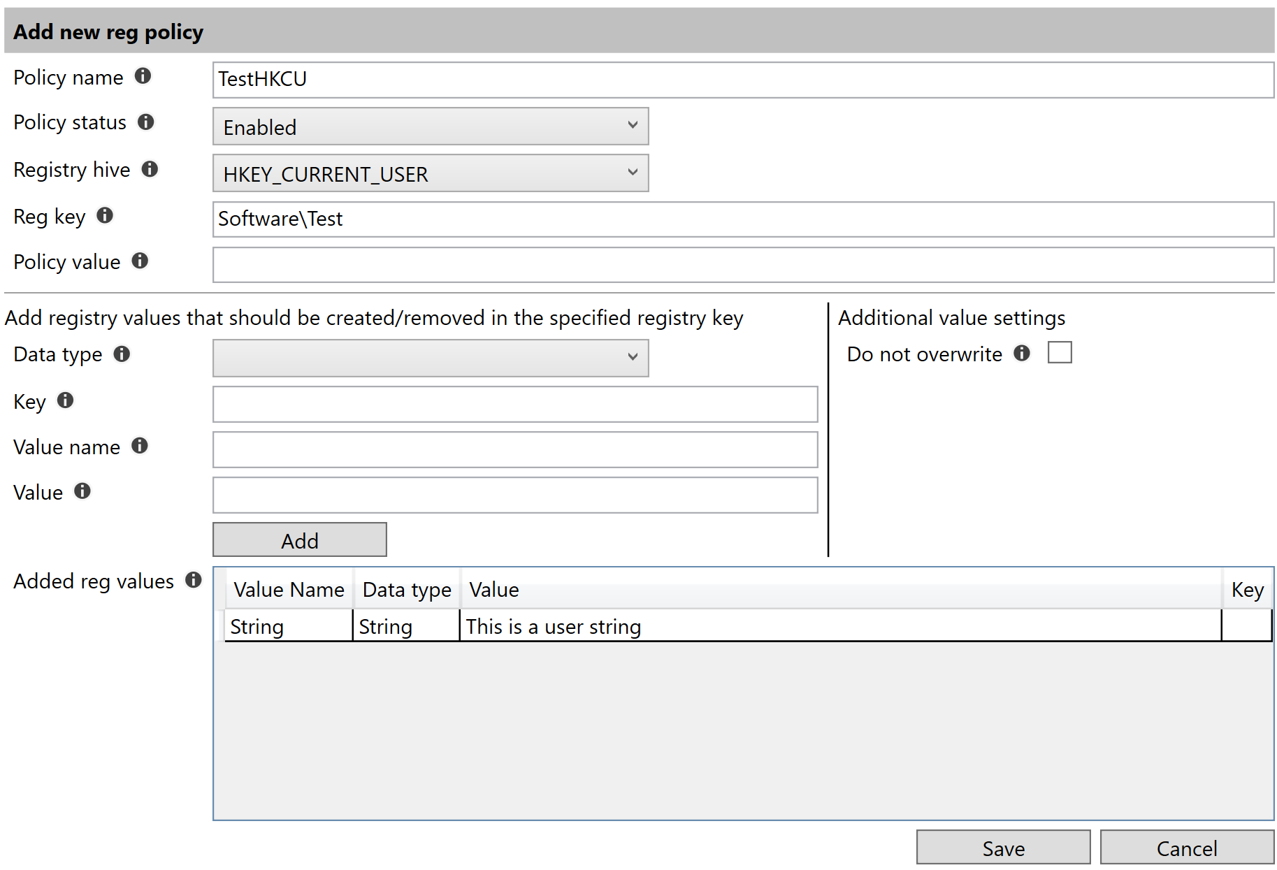Click the Added reg values info icon
The height and width of the screenshot is (870, 1277).
[194, 580]
